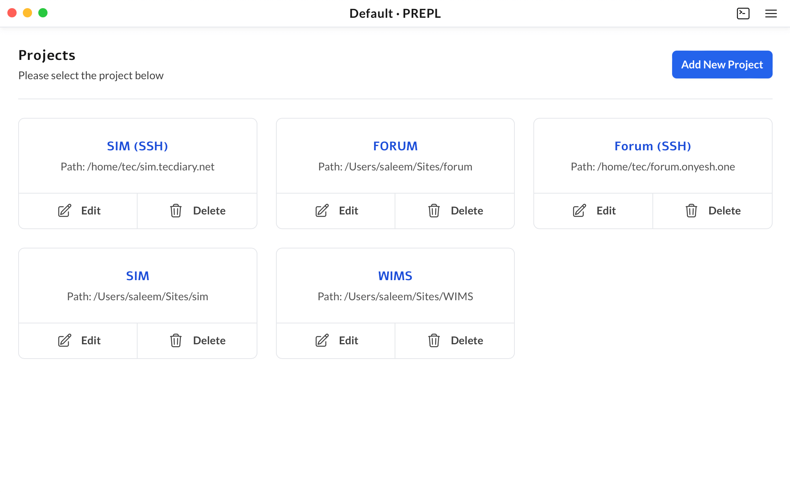Click the green fullscreen window button
Screen dimensions: 790x500
(x=43, y=13)
